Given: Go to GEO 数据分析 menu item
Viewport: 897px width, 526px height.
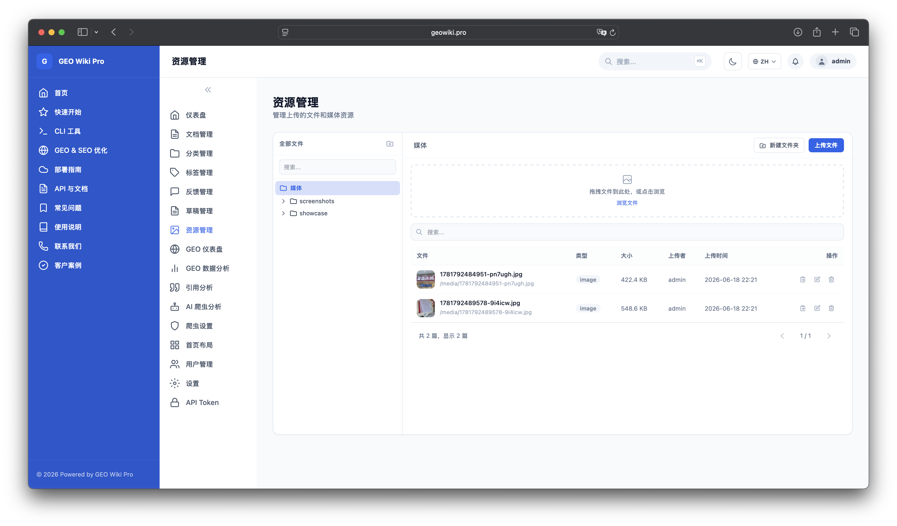Looking at the screenshot, I should [208, 268].
